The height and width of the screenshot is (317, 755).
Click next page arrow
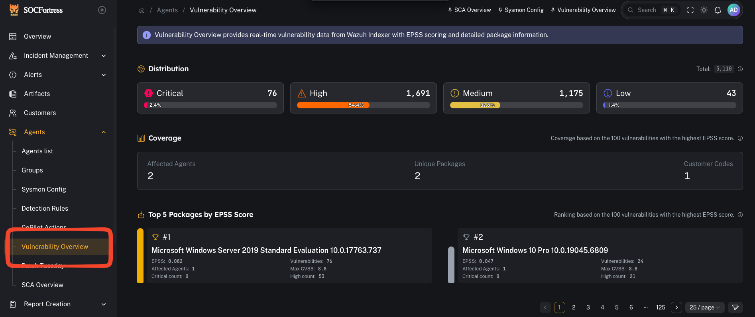pyautogui.click(x=676, y=307)
